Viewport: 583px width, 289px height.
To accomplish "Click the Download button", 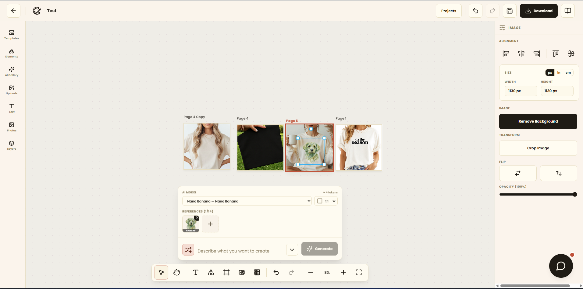I will (539, 11).
